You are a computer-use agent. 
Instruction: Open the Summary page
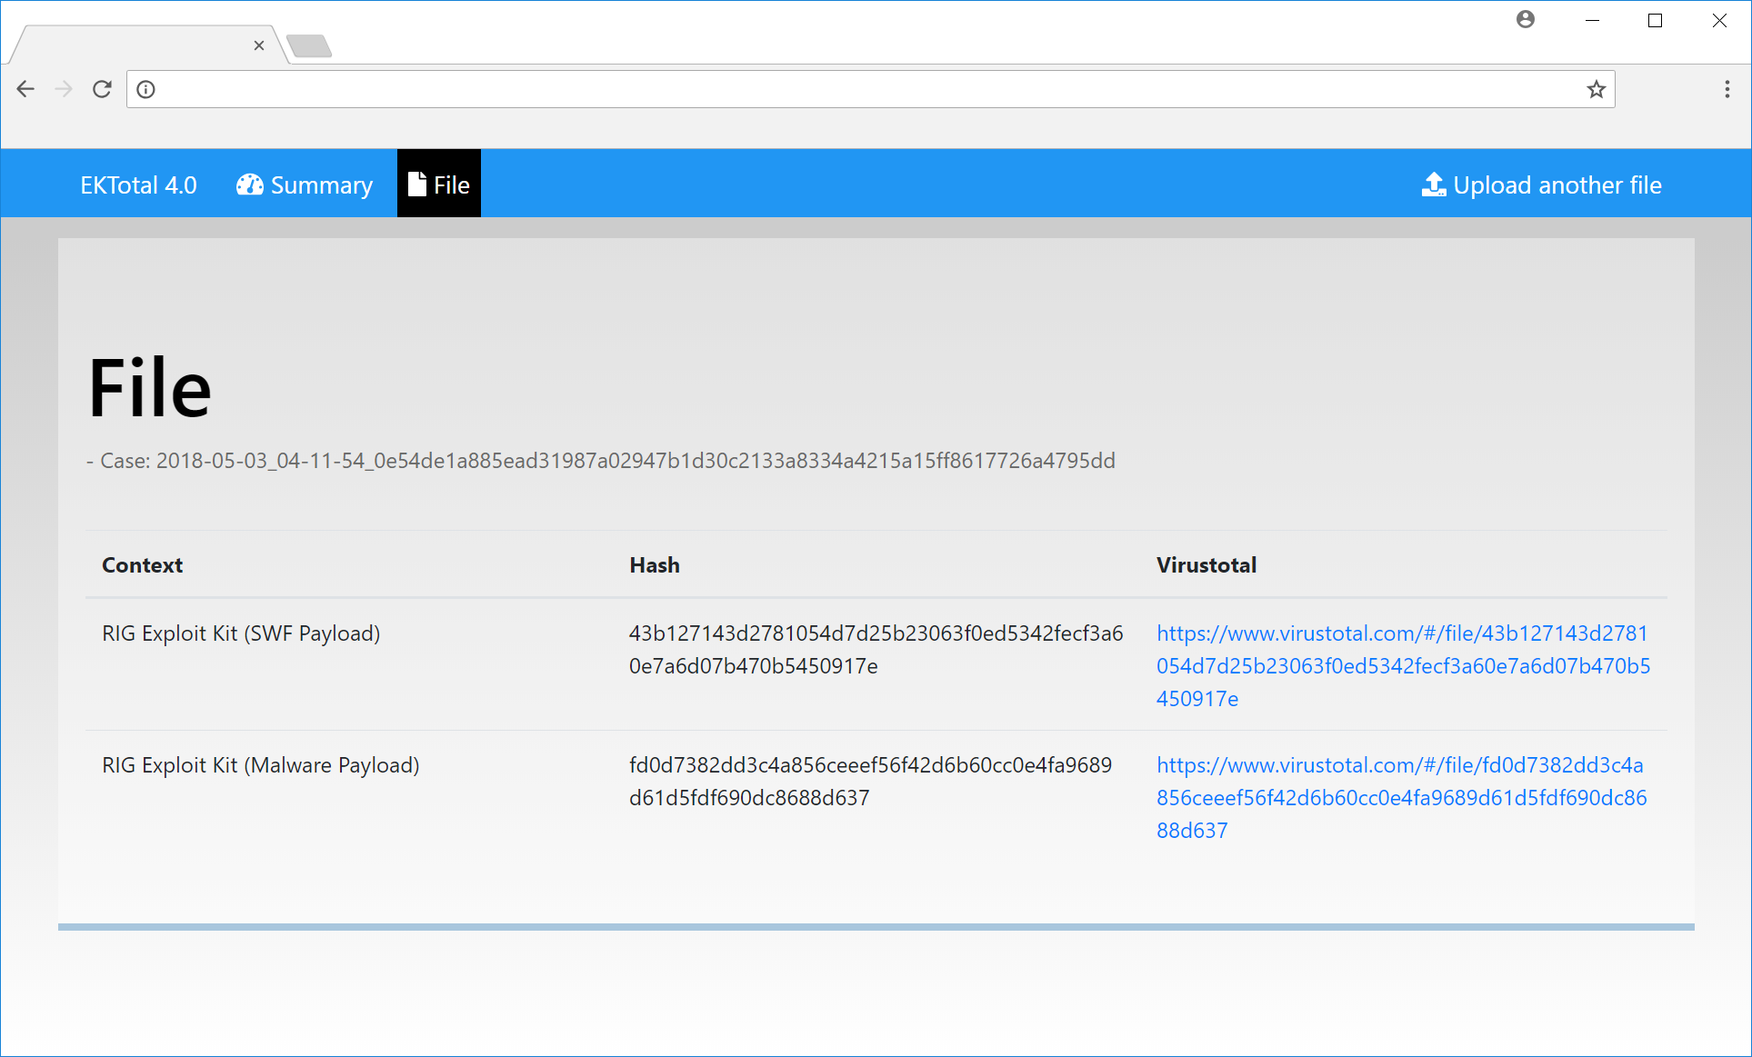point(305,184)
